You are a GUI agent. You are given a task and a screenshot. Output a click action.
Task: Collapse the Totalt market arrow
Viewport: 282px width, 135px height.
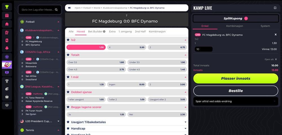pyautogui.click(x=186, y=55)
